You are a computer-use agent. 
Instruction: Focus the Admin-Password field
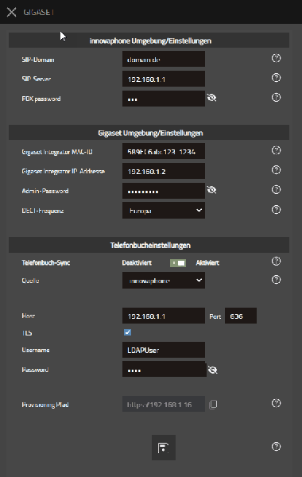click(x=164, y=191)
